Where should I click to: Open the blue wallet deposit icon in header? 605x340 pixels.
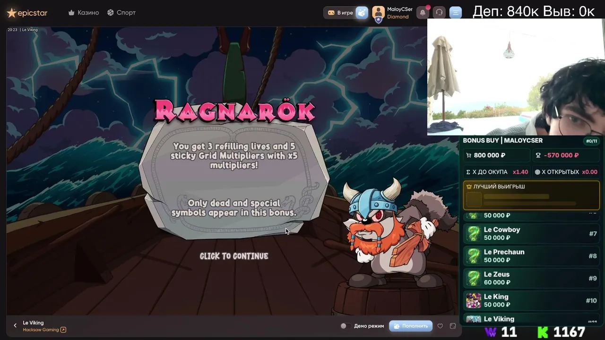pyautogui.click(x=362, y=13)
